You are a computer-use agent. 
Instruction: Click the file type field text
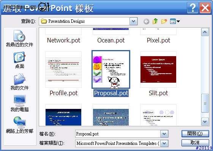click(x=118, y=143)
